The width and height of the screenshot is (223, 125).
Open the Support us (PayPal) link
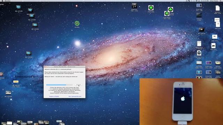(54, 97)
